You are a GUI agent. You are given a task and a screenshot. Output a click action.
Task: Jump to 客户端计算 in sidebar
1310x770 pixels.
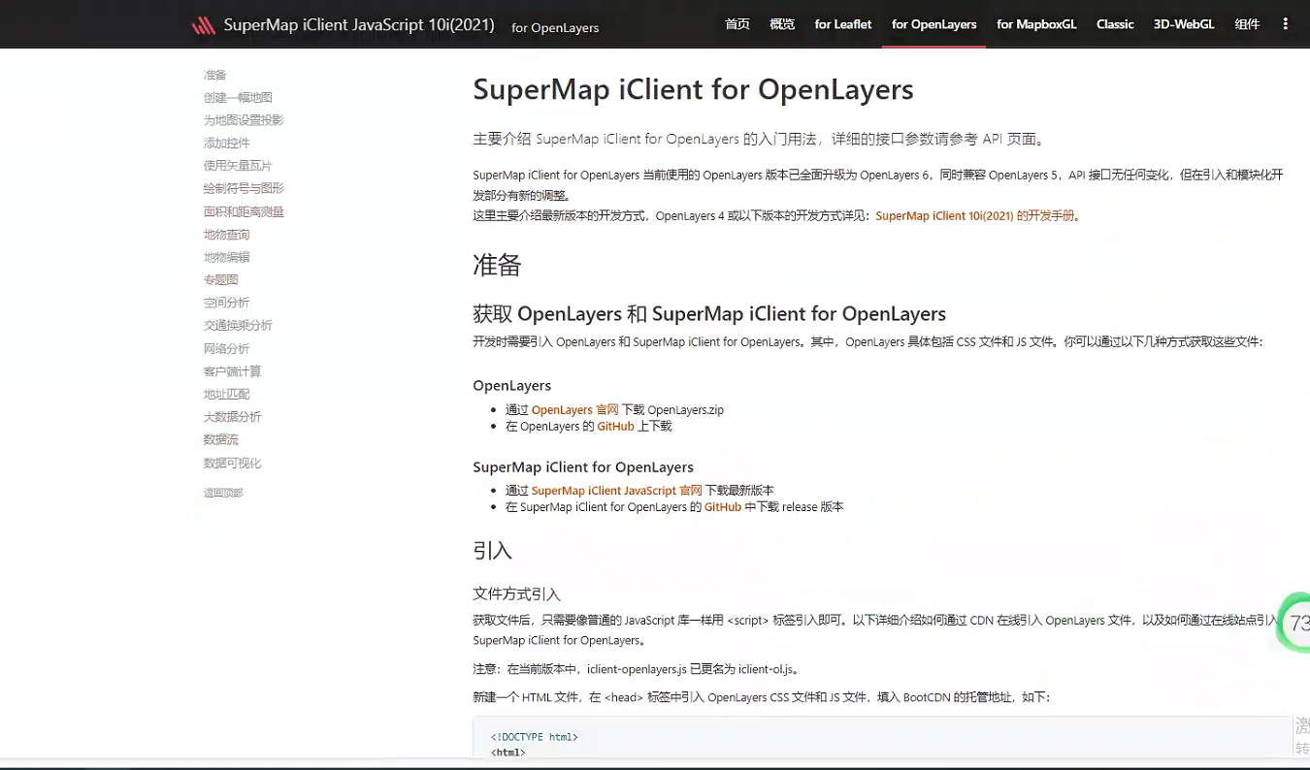point(233,371)
